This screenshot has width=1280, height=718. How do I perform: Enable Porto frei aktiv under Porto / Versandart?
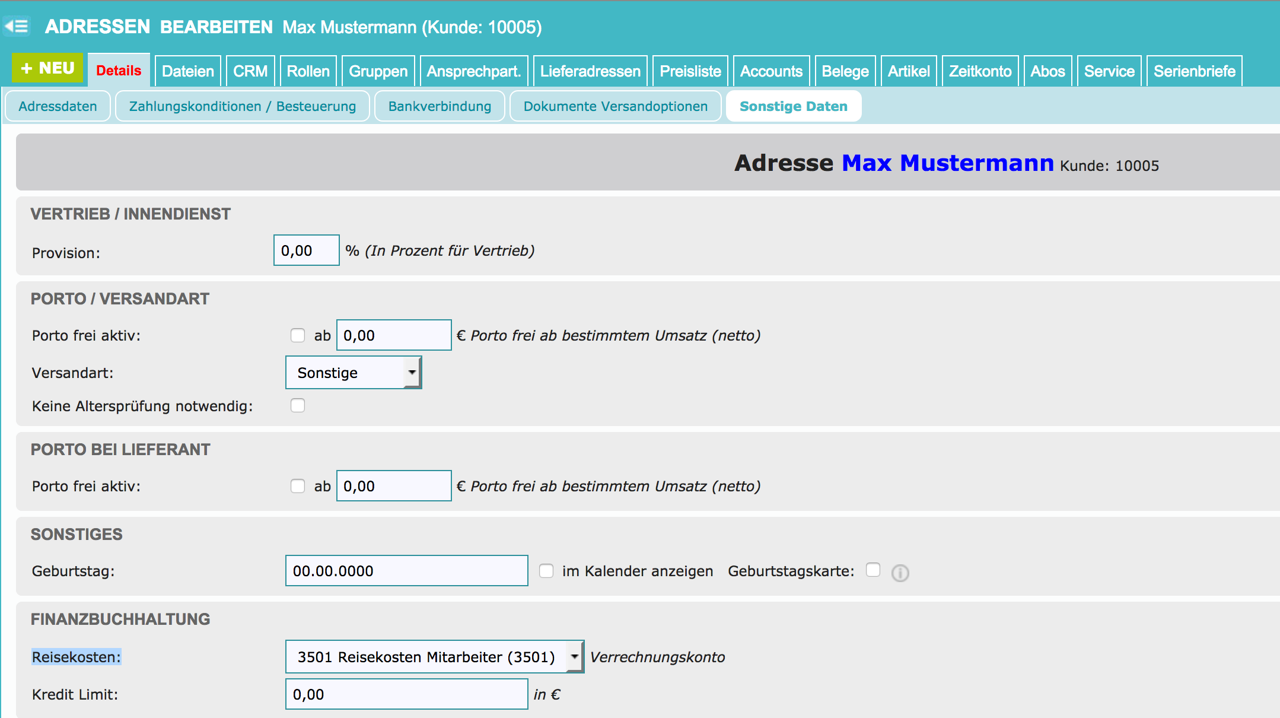[298, 335]
